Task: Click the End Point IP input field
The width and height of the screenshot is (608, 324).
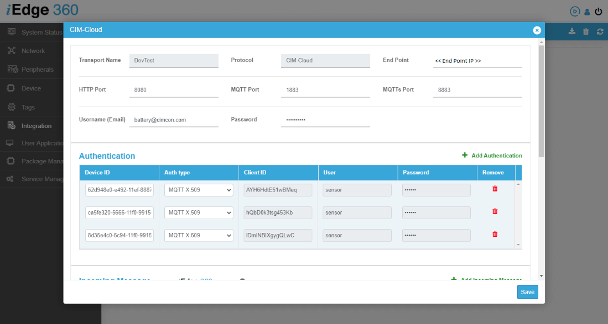Action: click(x=477, y=61)
